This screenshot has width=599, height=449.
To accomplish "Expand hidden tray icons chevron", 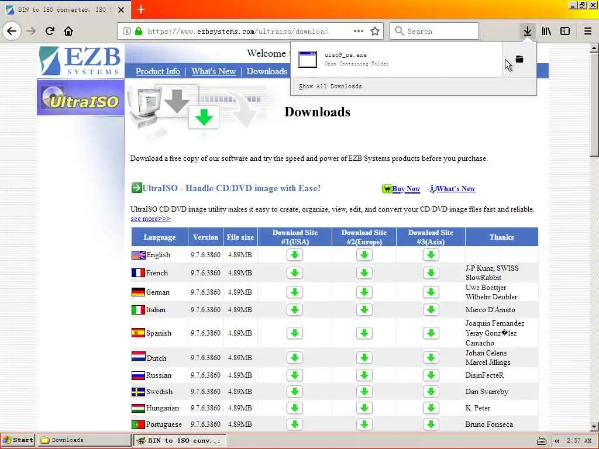I will pos(557,441).
